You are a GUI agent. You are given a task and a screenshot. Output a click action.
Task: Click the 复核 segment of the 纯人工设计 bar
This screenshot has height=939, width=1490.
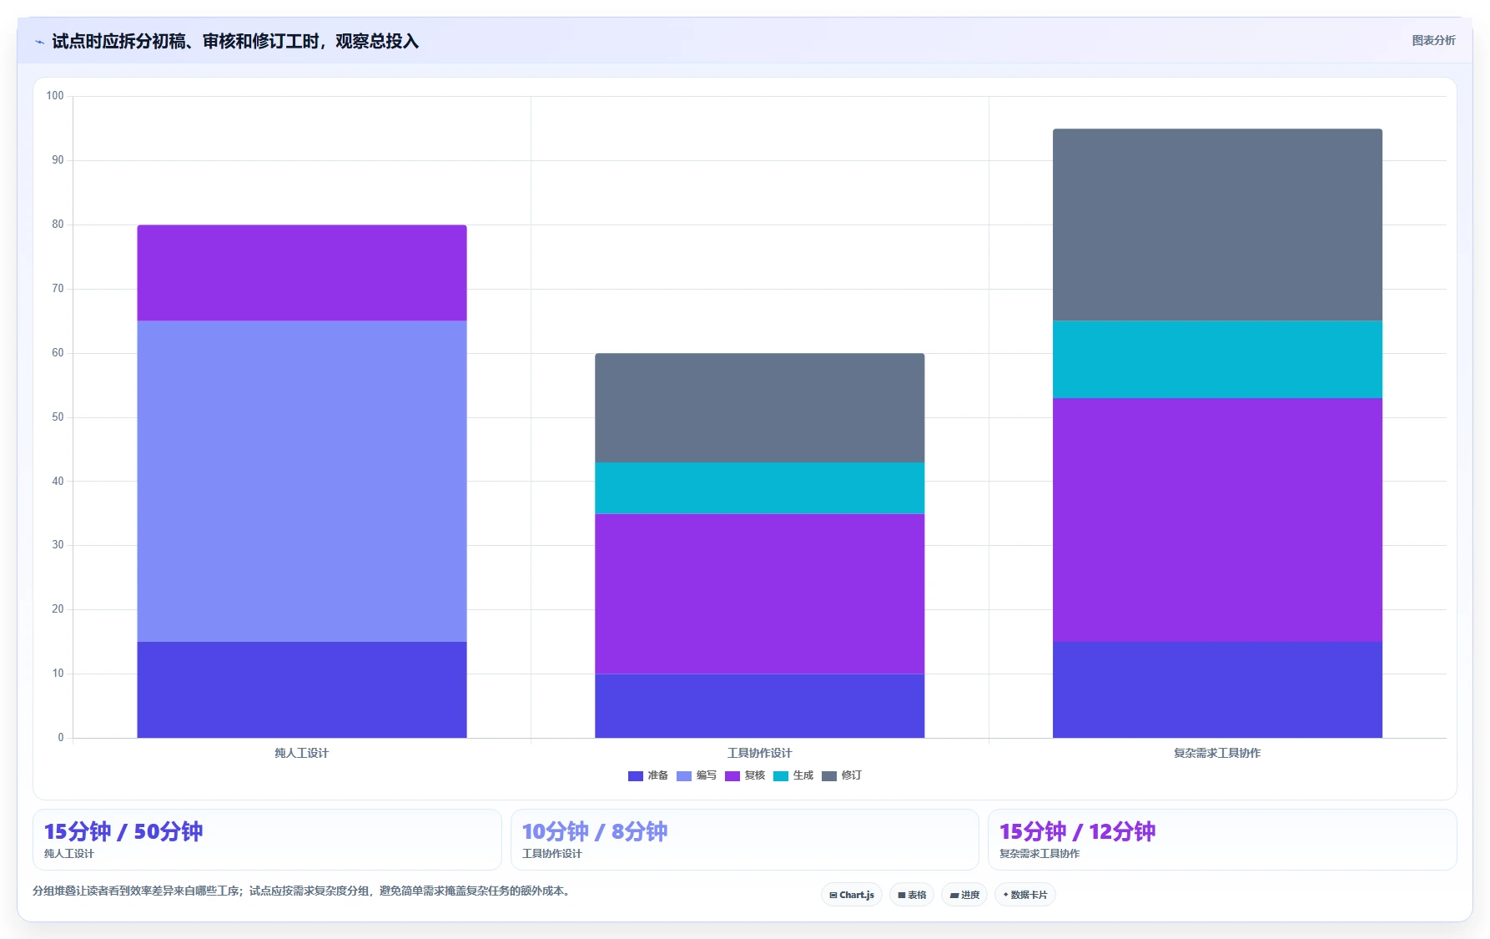(302, 273)
